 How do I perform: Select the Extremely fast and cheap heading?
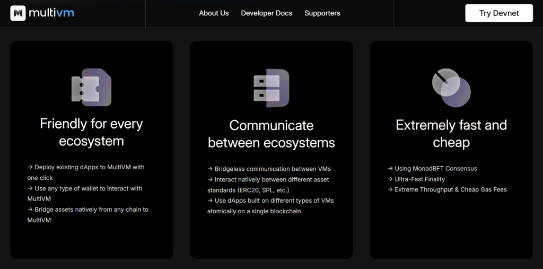point(451,134)
